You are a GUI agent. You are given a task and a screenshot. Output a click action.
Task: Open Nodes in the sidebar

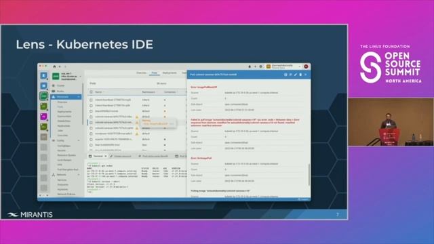click(60, 91)
